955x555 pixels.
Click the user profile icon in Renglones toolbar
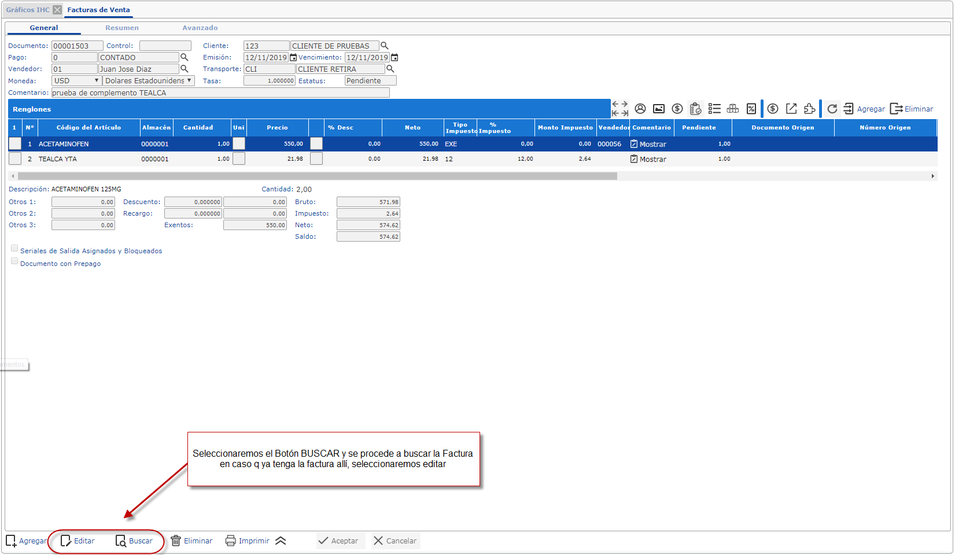click(640, 109)
